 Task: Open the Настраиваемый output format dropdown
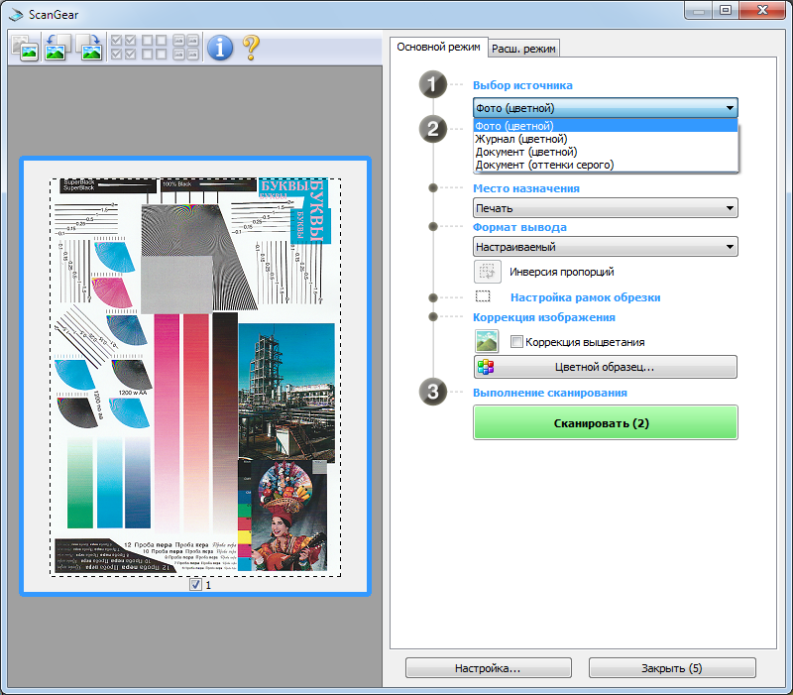click(x=606, y=247)
